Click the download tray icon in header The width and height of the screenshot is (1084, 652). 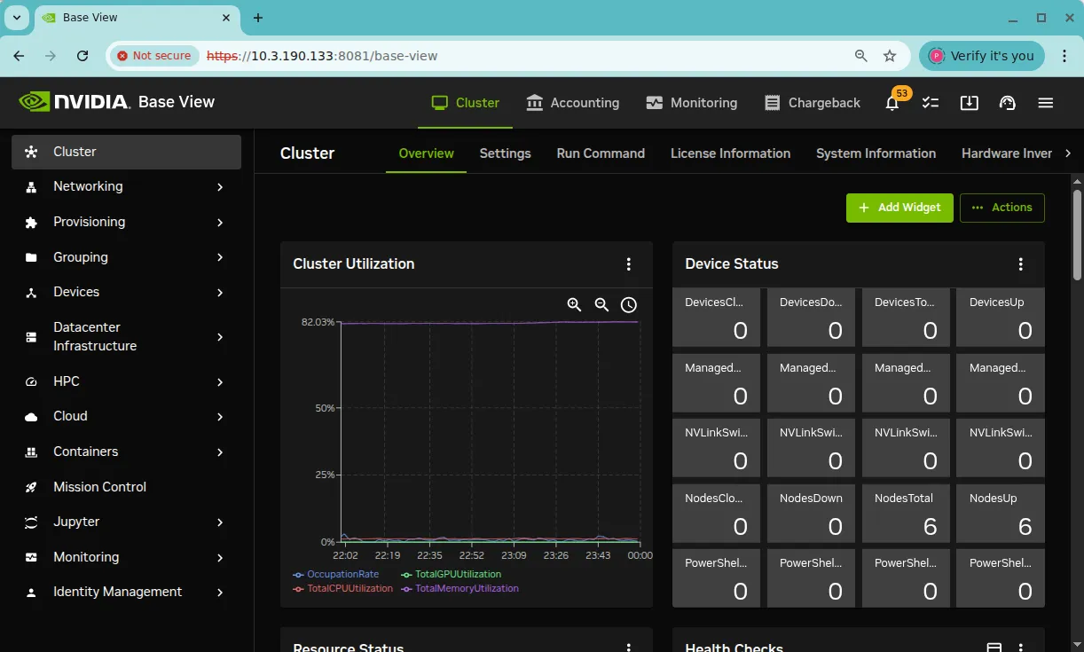point(969,103)
